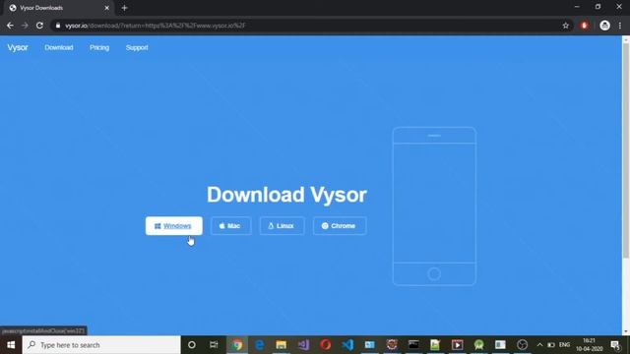
Task: Check battery status icon
Action: pyautogui.click(x=551, y=345)
